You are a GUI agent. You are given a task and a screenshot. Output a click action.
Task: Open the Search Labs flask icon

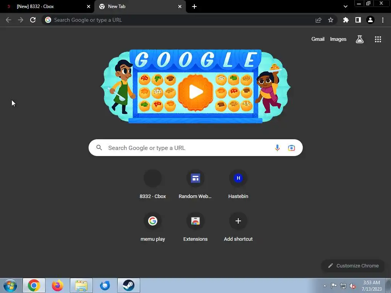click(x=360, y=39)
